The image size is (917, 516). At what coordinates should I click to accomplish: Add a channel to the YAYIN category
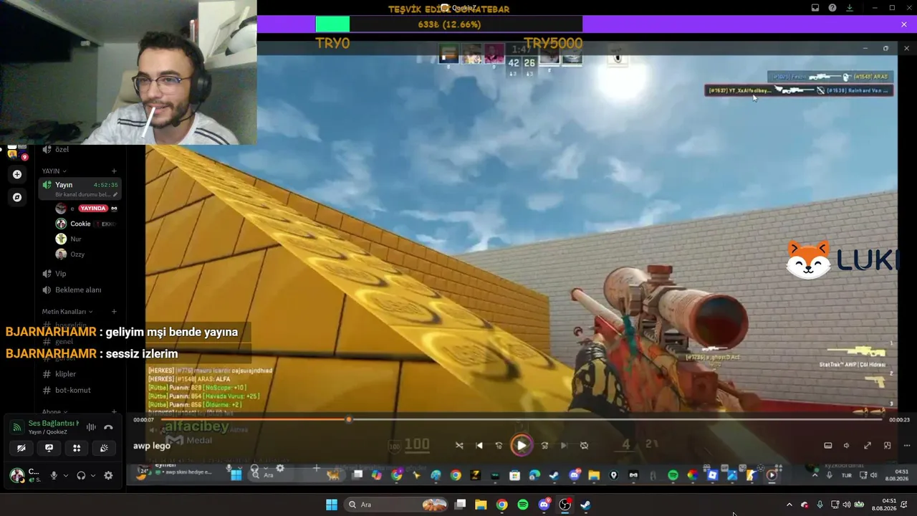point(114,171)
